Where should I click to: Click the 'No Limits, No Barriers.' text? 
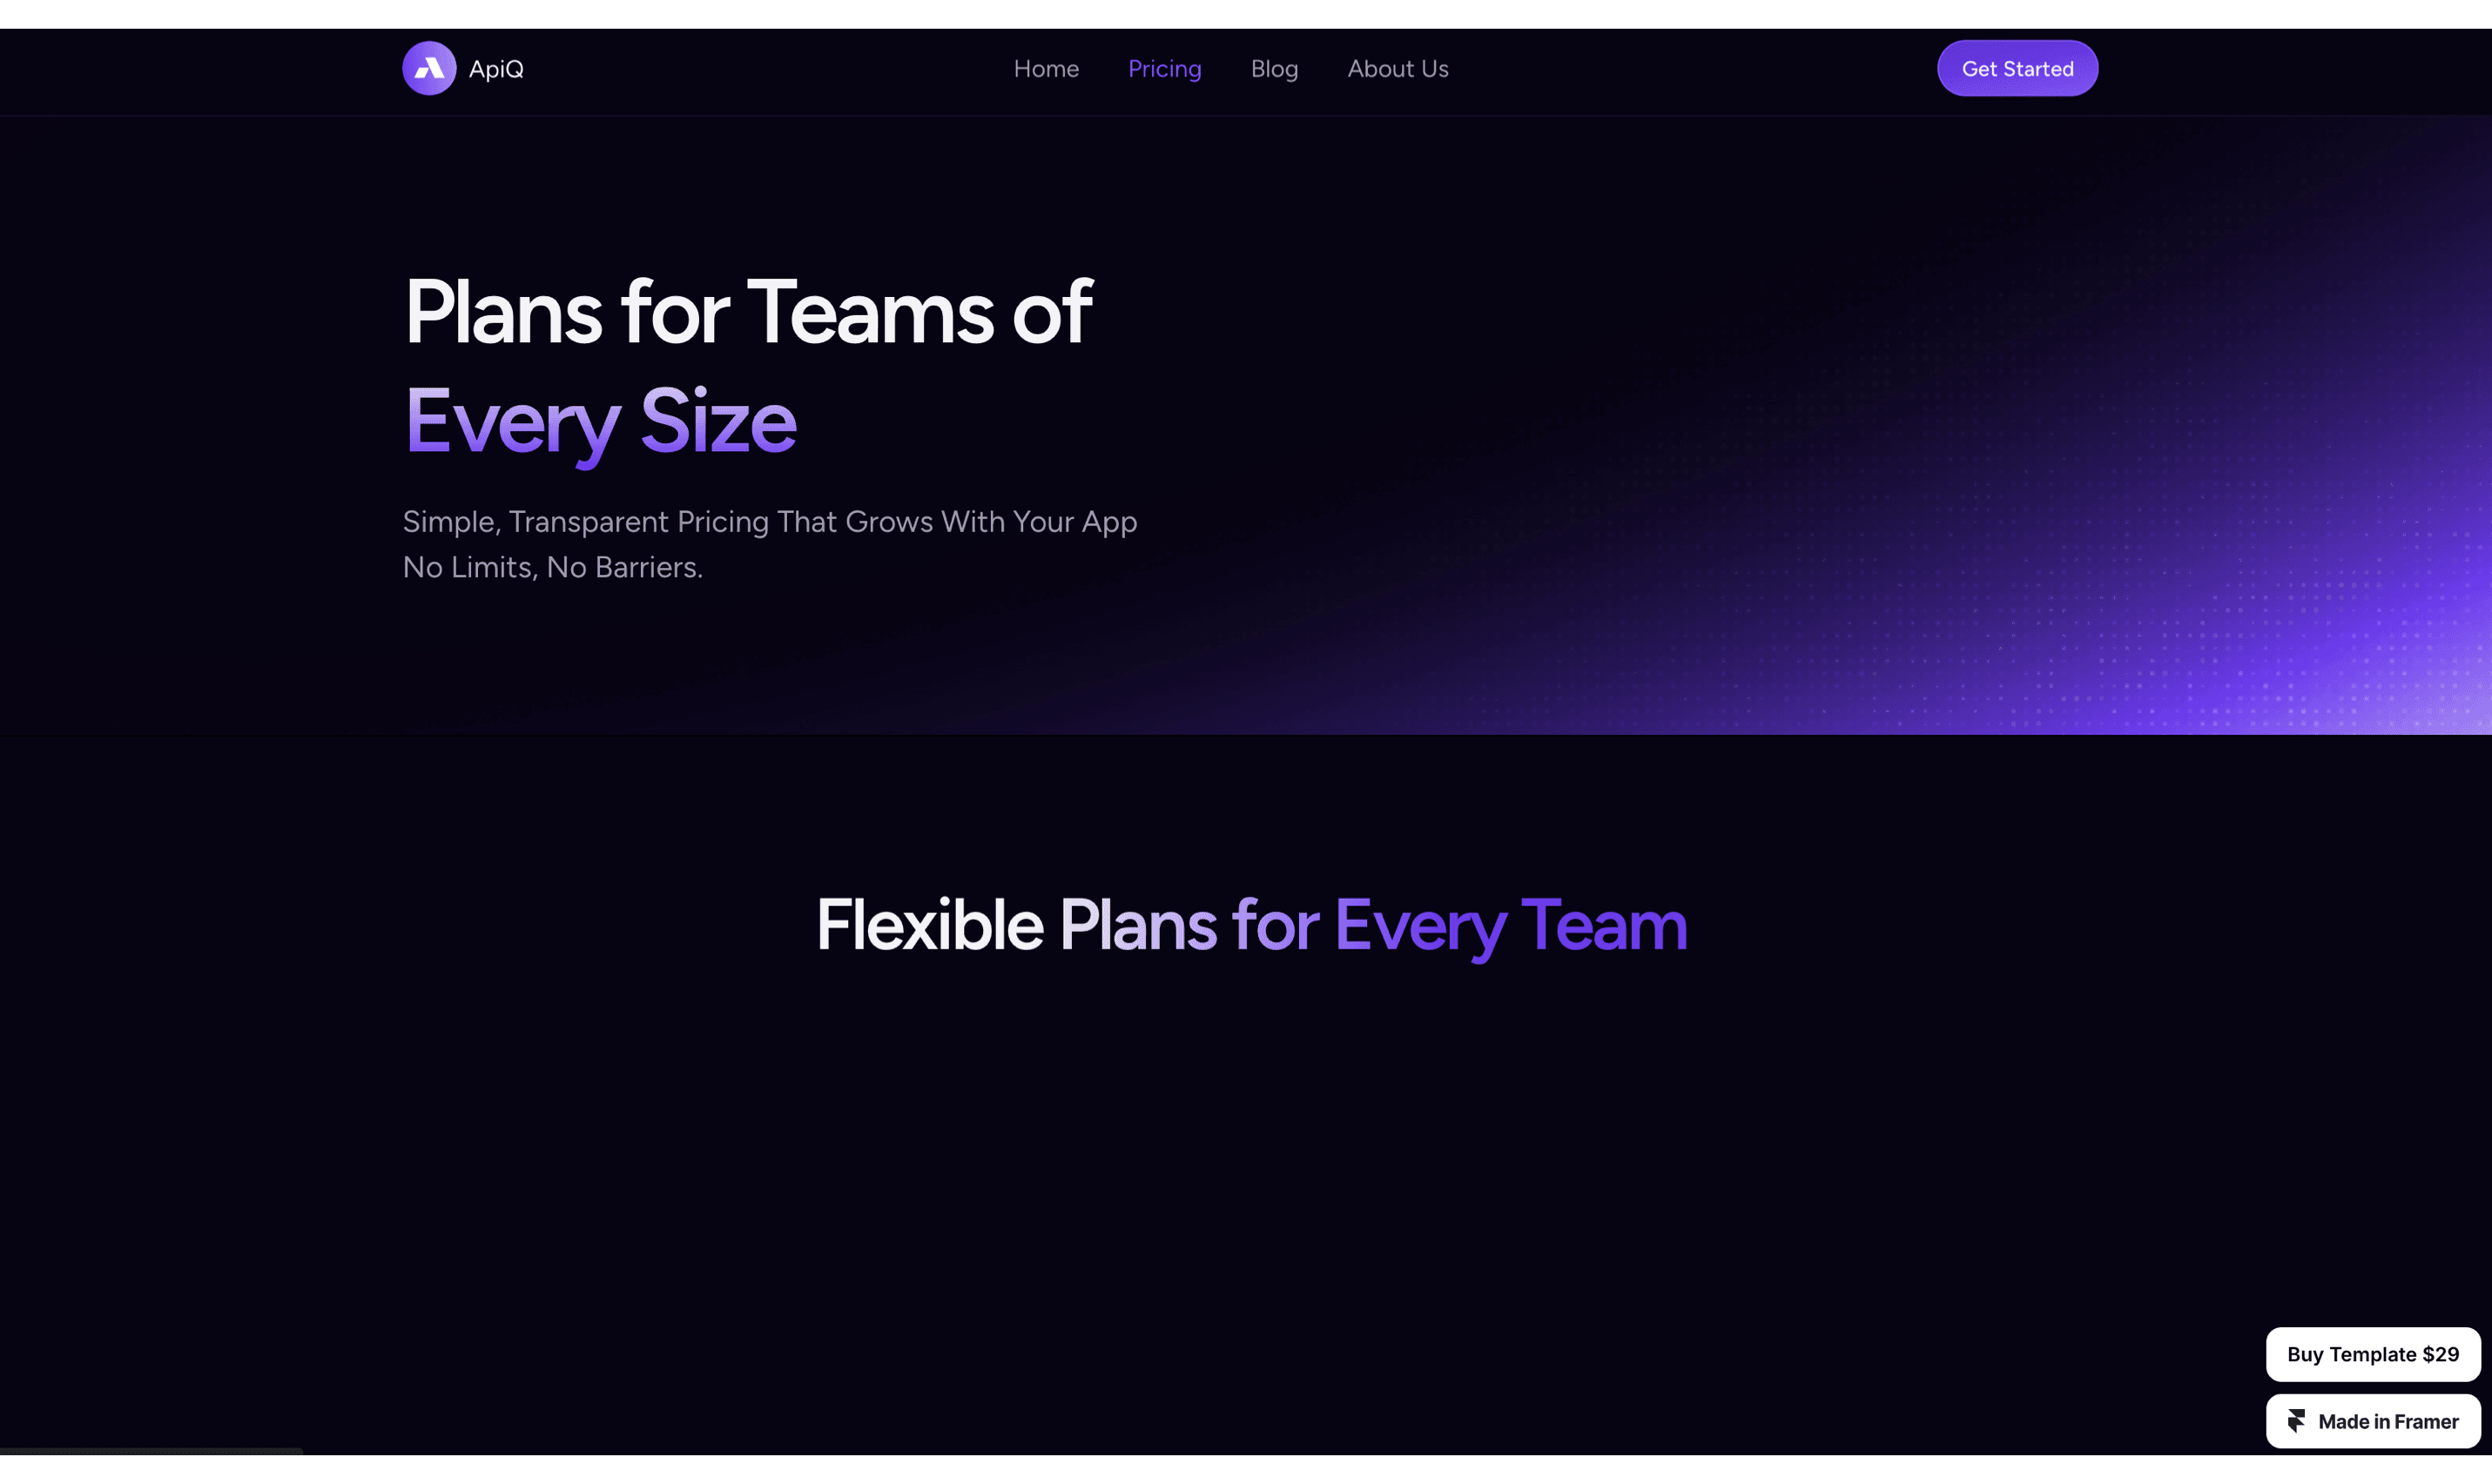[552, 567]
